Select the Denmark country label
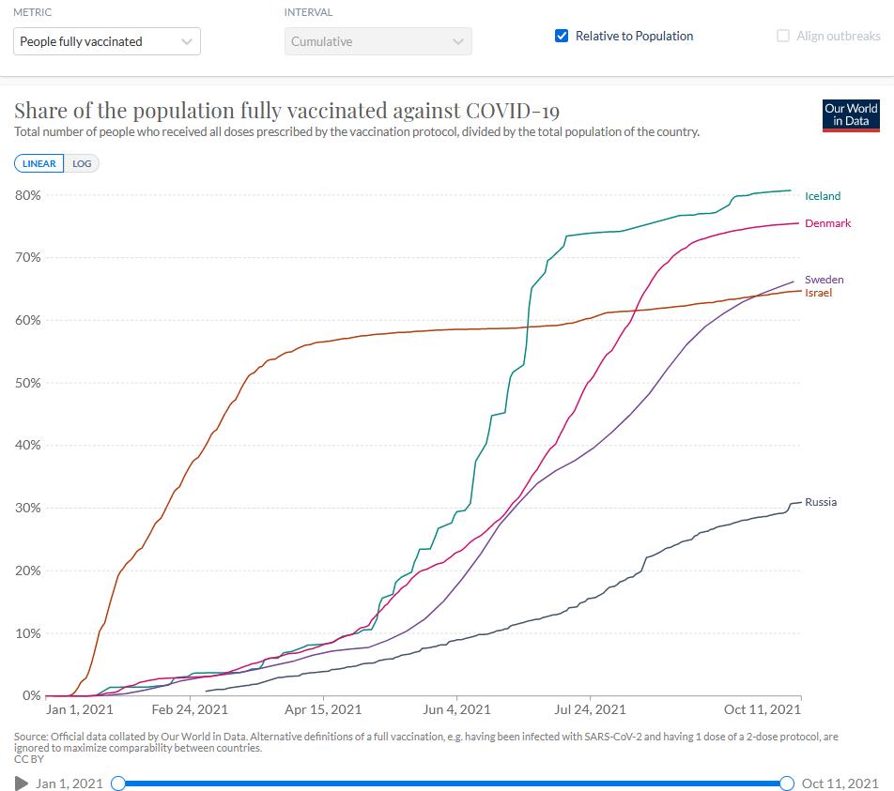 coord(827,223)
